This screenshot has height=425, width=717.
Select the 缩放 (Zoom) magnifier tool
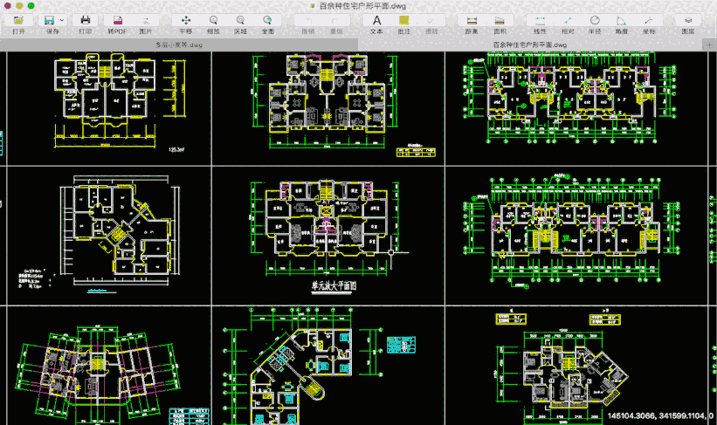pyautogui.click(x=213, y=20)
